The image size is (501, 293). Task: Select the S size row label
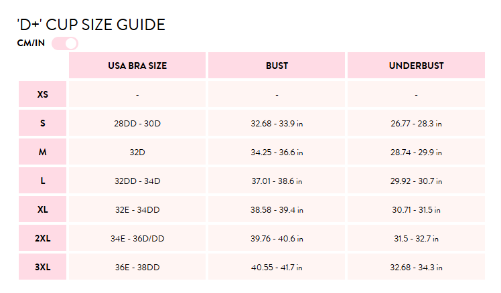click(42, 123)
